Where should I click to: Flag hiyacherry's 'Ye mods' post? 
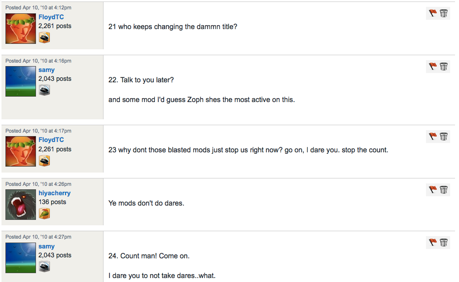pos(433,190)
